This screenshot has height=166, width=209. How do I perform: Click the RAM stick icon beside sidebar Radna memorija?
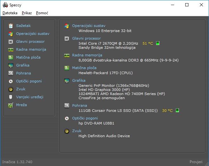click(x=11, y=50)
